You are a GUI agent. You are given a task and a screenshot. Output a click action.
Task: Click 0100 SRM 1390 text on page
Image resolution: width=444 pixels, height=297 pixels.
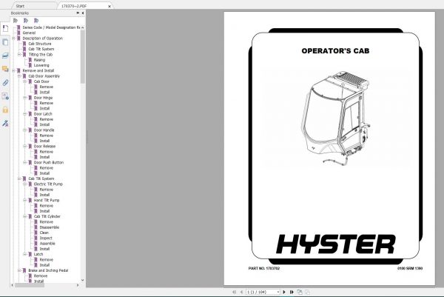[410, 268]
